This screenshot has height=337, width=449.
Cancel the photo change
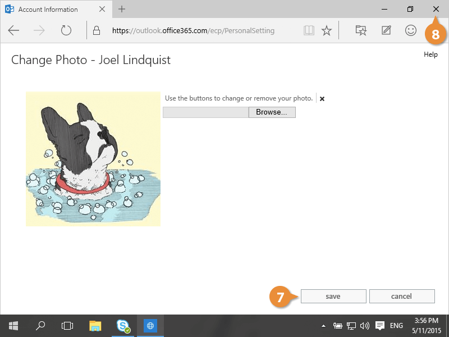tap(402, 296)
